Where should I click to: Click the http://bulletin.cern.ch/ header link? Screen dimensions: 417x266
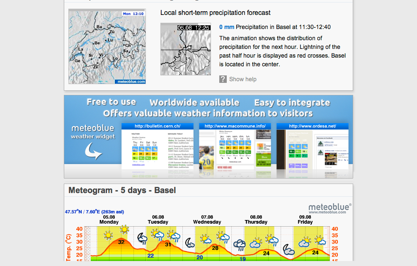(x=158, y=126)
